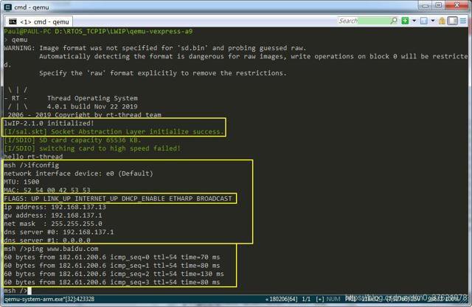Viewport: 472px width, 307px height.
Task: Click the 'net mask : 255.255.255.0' line
Action: [x=53, y=224]
